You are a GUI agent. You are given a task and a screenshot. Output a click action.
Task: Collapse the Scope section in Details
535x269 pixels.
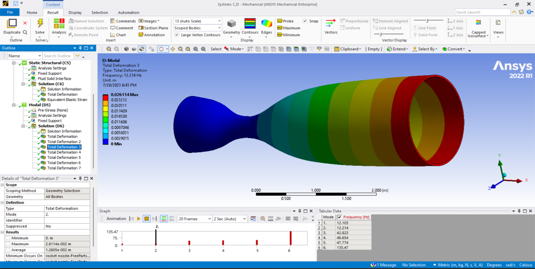(2, 185)
